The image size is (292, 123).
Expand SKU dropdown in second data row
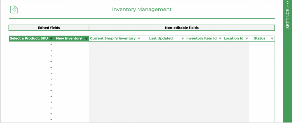(51, 50)
